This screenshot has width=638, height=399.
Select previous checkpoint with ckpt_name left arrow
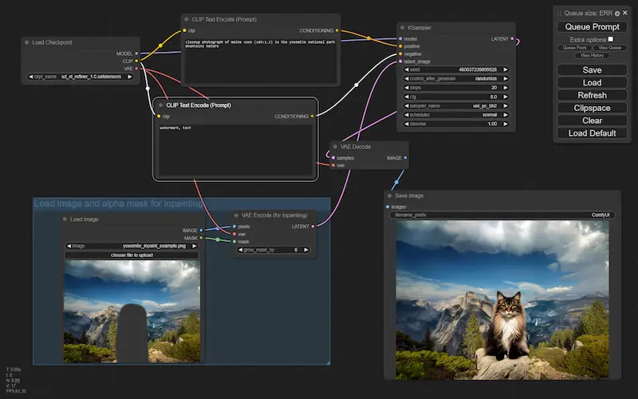tap(30, 77)
